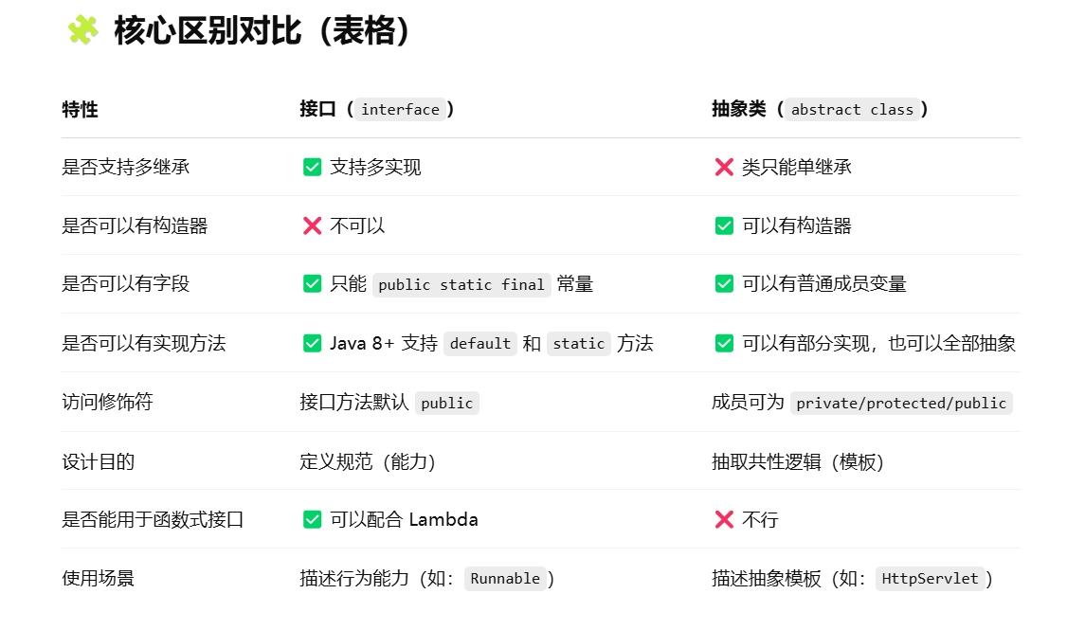Click the HttpServlet code tag
1067x630 pixels.
[x=930, y=578]
